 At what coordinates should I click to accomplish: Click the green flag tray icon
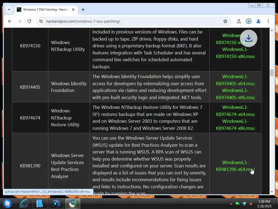coord(238,204)
